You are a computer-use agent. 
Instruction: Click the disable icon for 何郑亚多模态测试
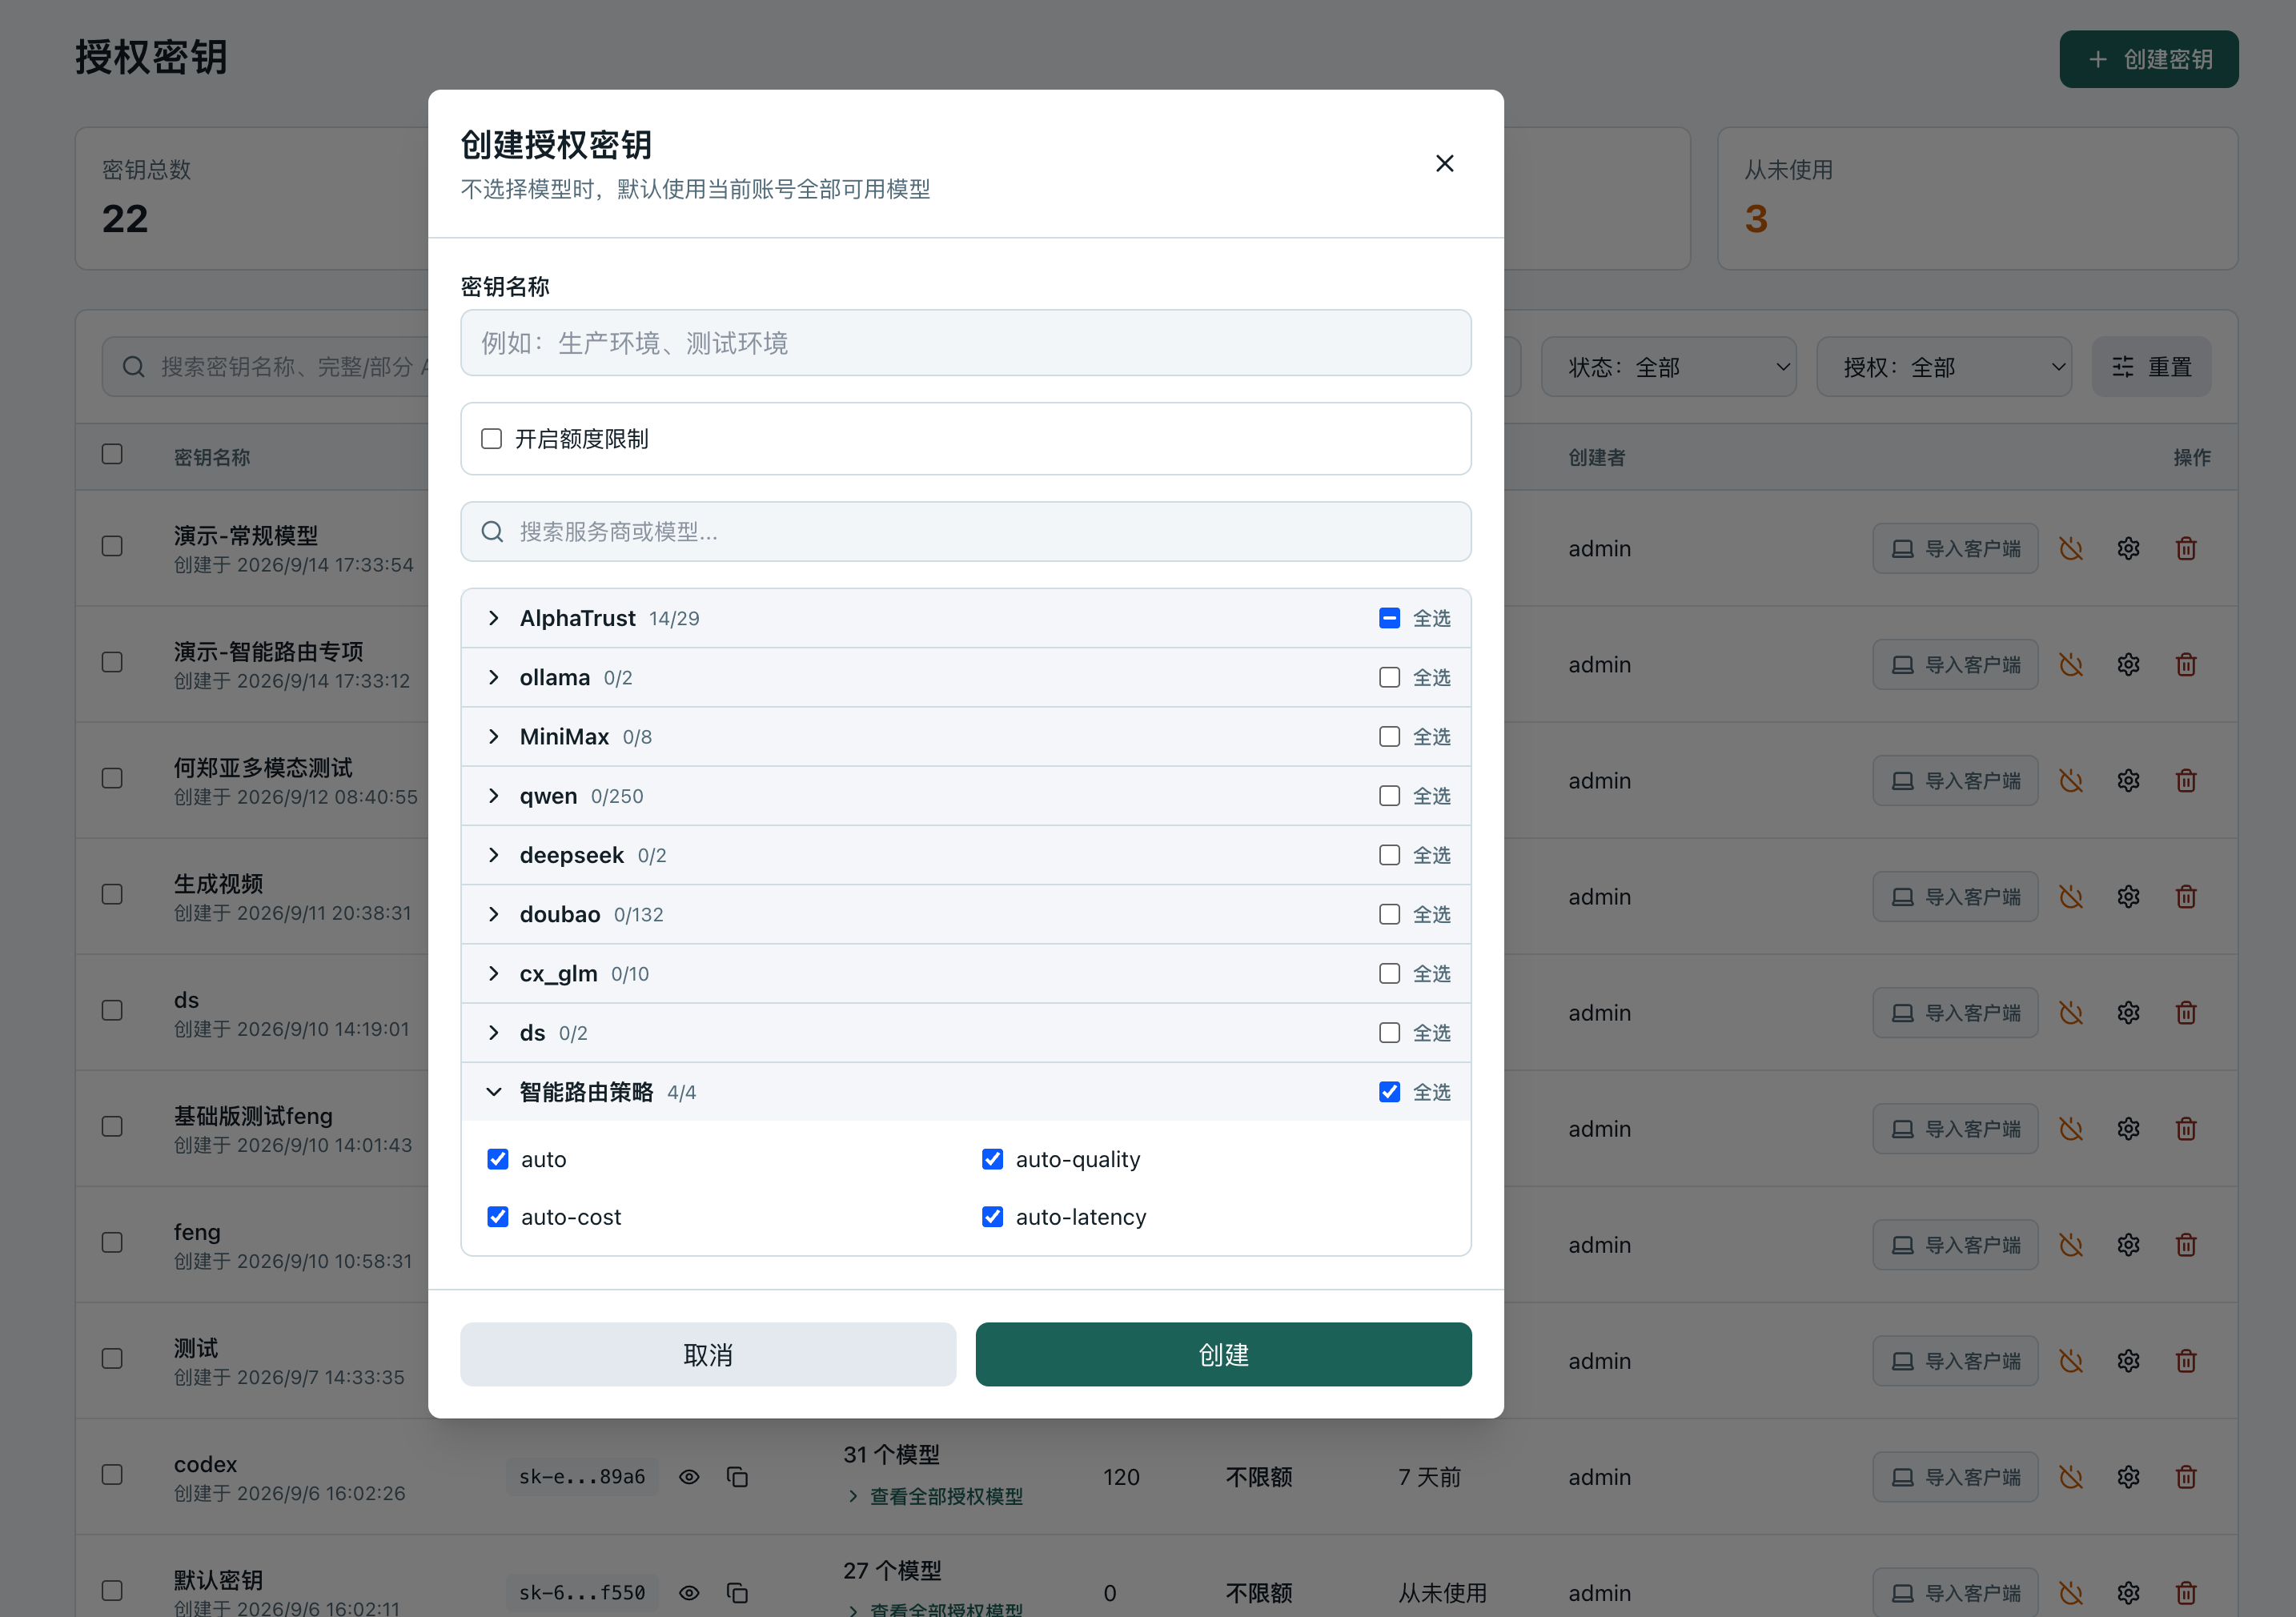coord(2071,780)
